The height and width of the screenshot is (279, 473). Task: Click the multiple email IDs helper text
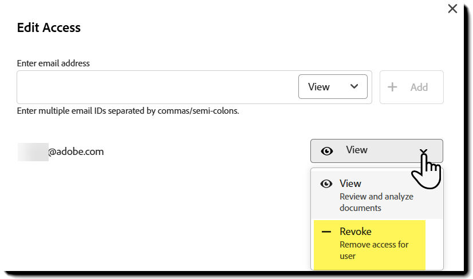[x=128, y=110]
